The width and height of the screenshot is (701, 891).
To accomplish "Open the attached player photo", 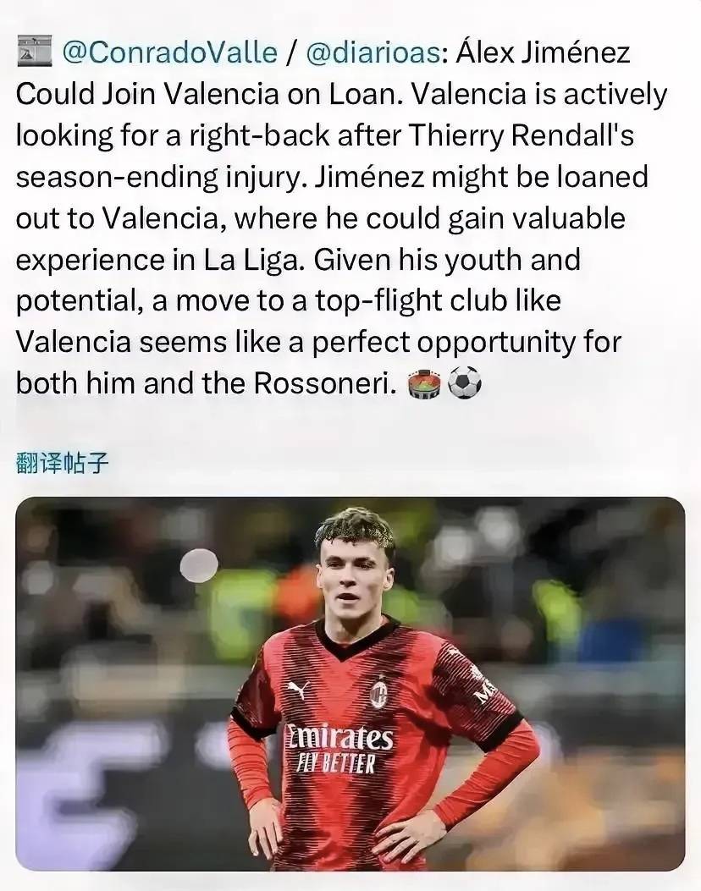I will (x=350, y=683).
